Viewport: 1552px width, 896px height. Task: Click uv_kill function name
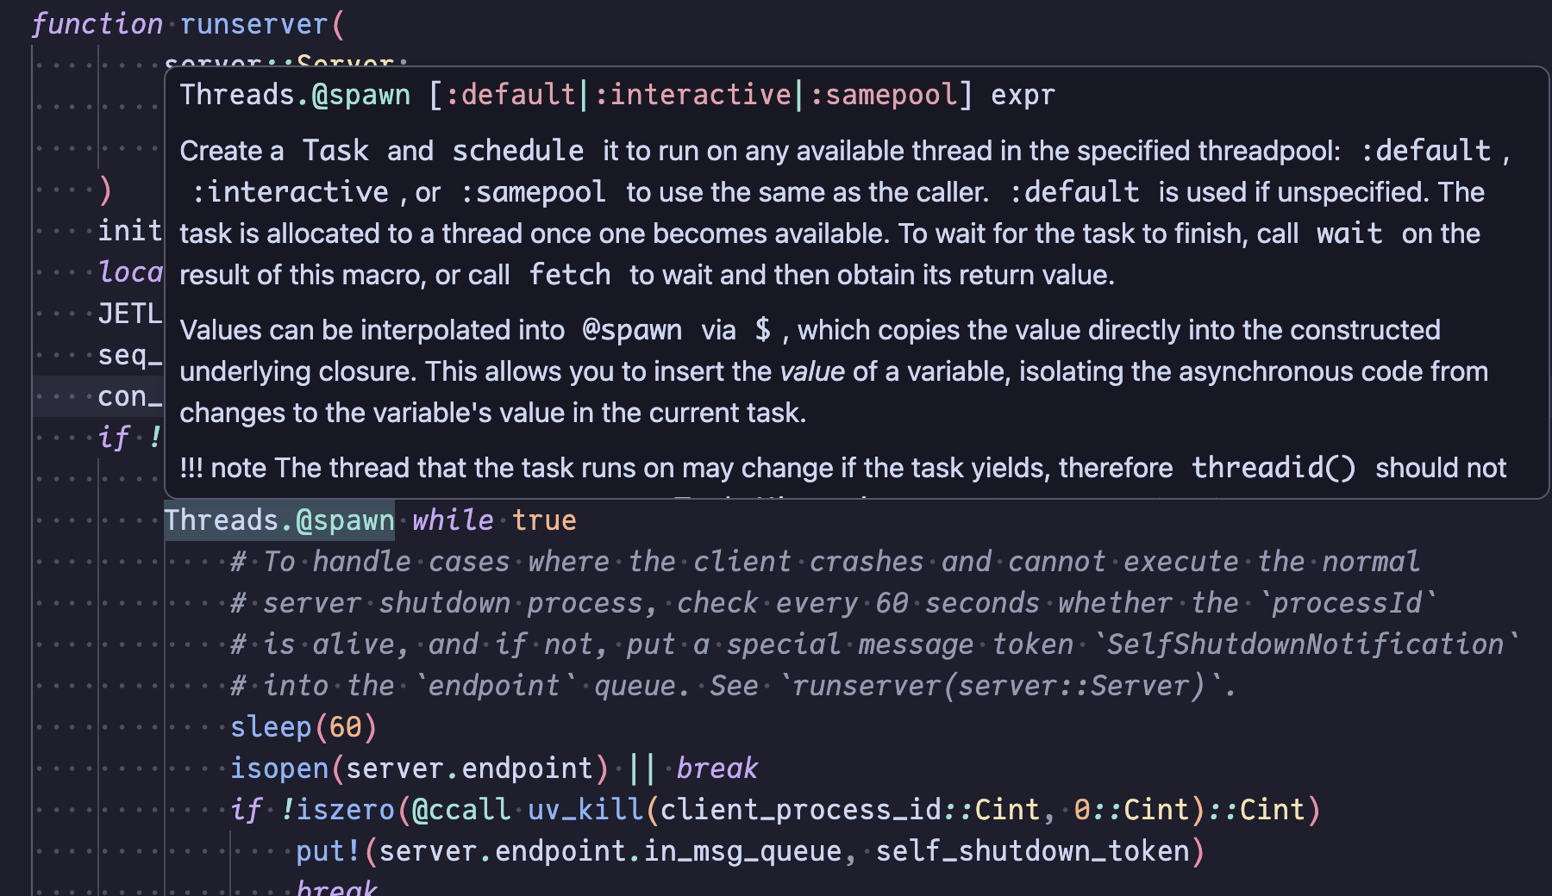click(585, 810)
